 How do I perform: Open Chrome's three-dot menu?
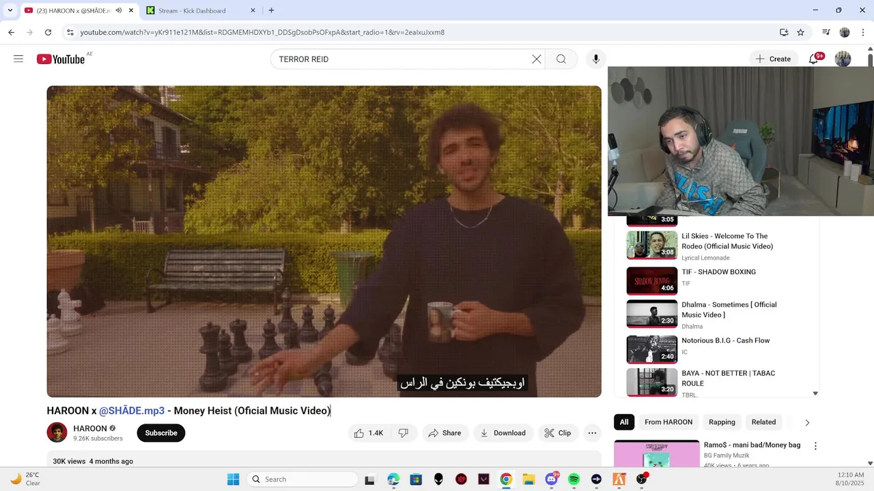(x=862, y=32)
